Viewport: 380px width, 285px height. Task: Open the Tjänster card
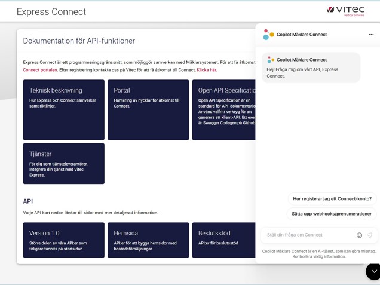click(x=63, y=163)
